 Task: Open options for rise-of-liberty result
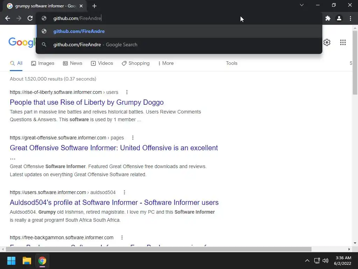(x=127, y=92)
